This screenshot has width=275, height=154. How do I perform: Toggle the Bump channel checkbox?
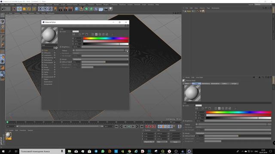point(55,67)
